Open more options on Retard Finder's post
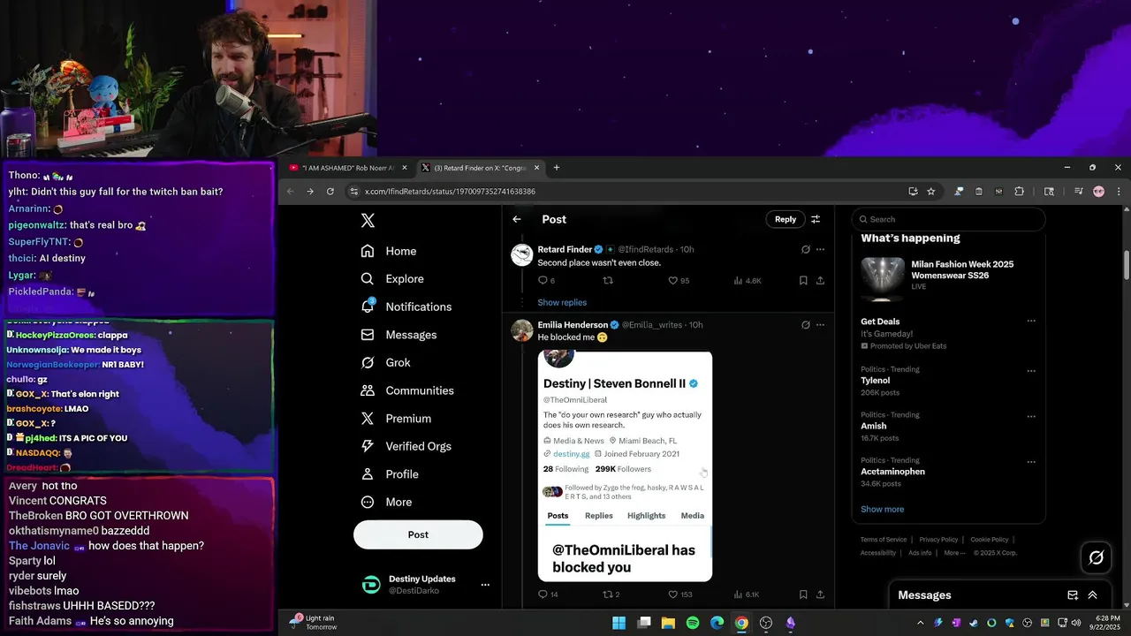The width and height of the screenshot is (1131, 636). (820, 249)
